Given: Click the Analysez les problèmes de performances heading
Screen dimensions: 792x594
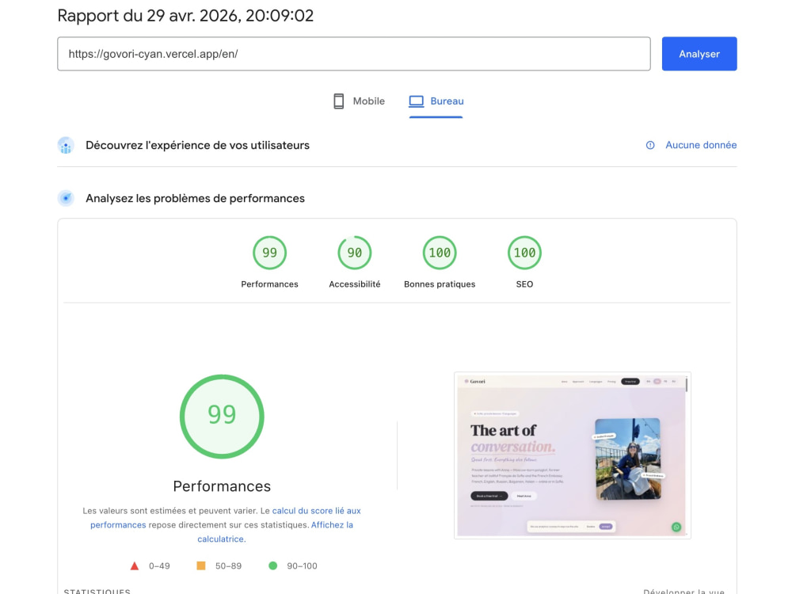Looking at the screenshot, I should 195,198.
